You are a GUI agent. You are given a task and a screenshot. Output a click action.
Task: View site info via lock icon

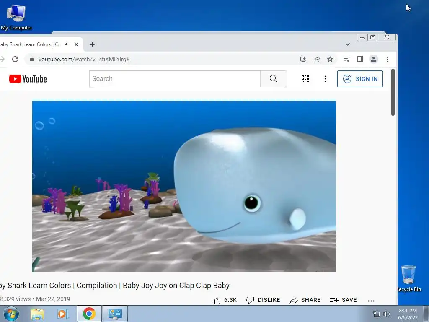point(32,59)
